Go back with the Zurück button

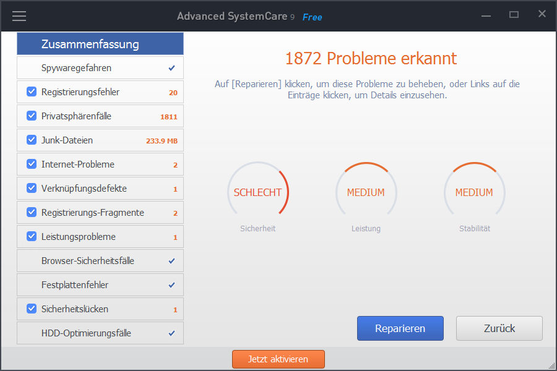pos(499,328)
